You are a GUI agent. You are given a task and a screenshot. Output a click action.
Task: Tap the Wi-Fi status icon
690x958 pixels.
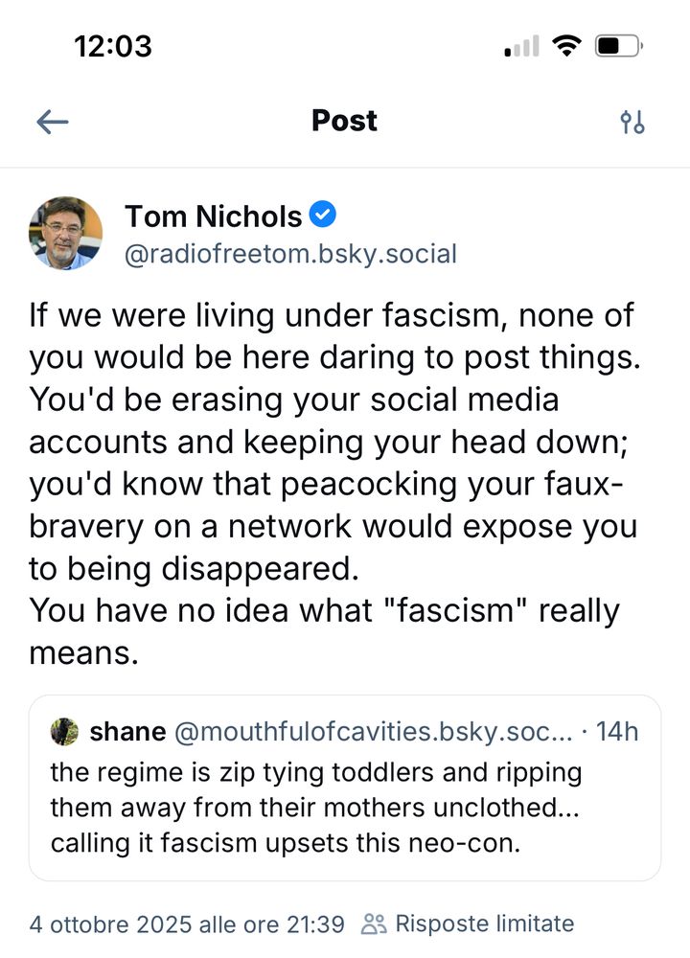pyautogui.click(x=568, y=47)
